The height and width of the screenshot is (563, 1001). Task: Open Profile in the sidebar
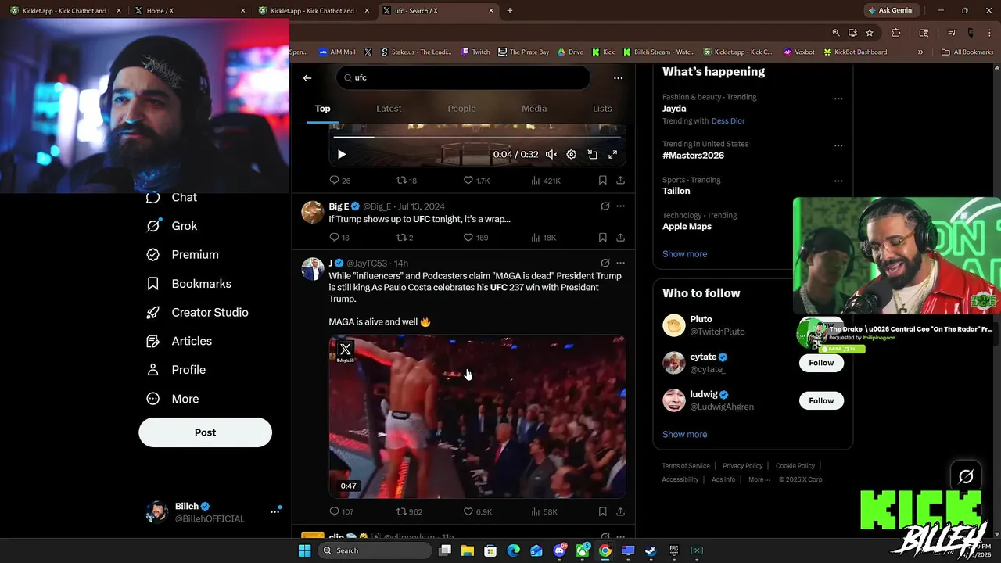coord(177,370)
